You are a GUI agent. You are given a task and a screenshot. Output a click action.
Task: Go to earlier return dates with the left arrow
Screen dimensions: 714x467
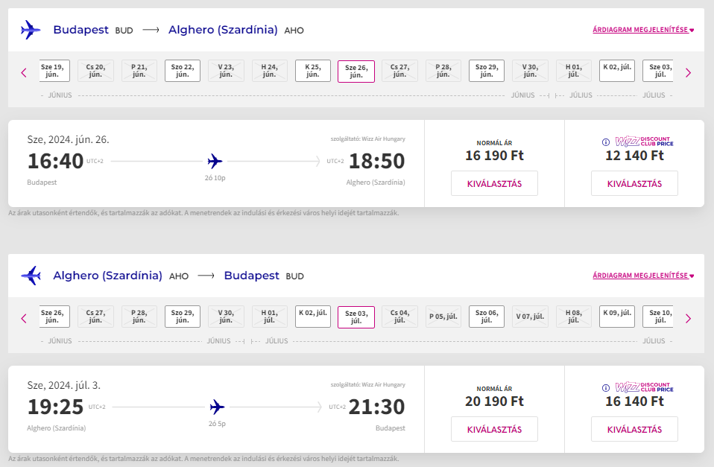point(24,319)
